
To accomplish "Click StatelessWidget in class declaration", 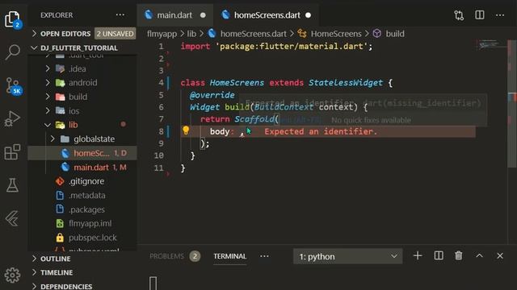I will click(346, 82).
